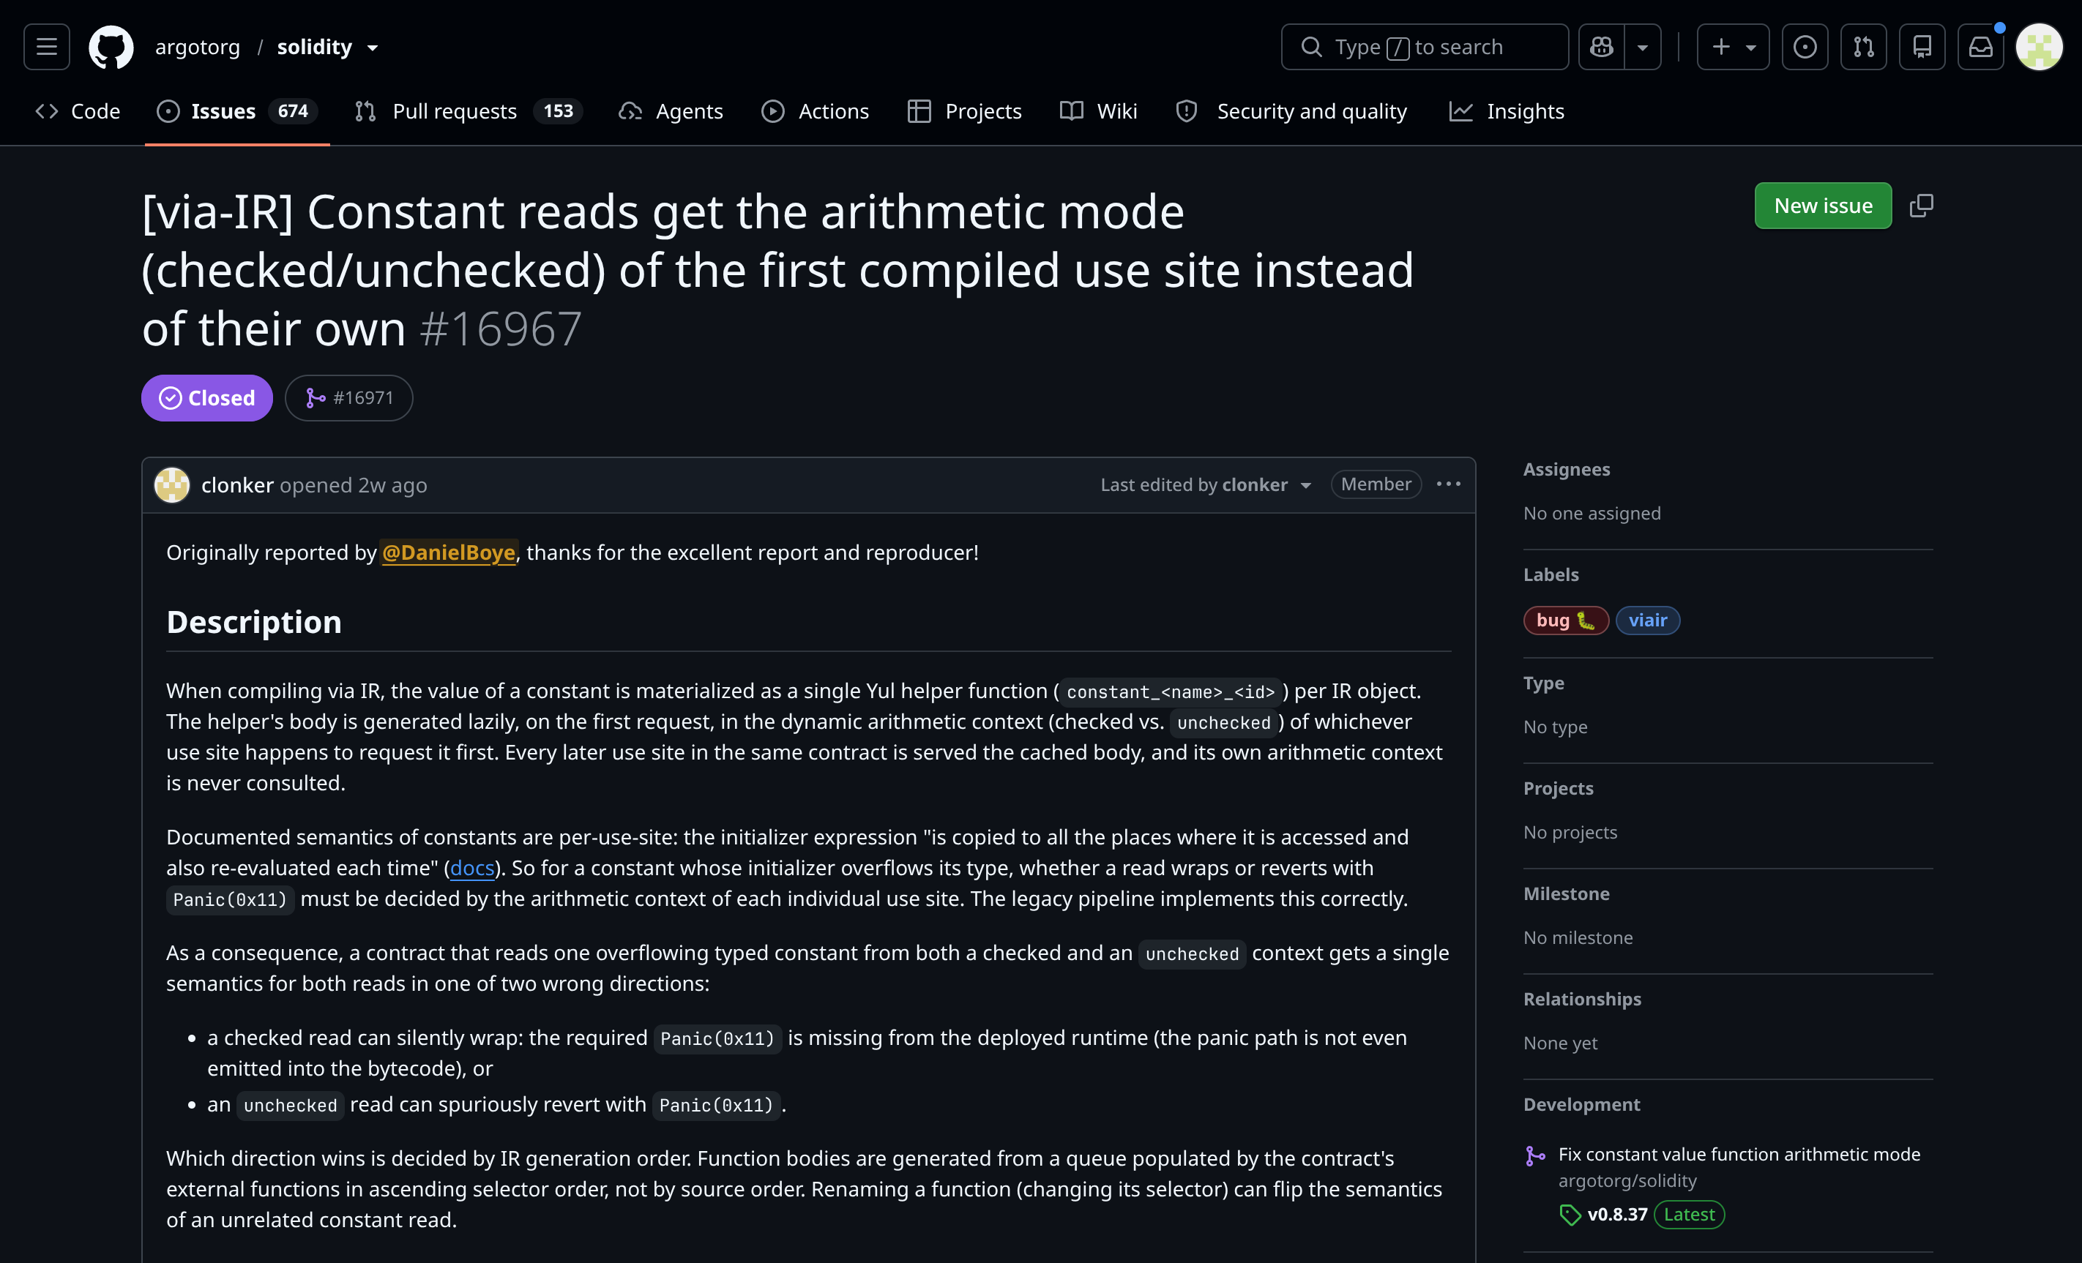Click the tag icon beside v0.8.37
Screen dimensions: 2082x1263
(1570, 1215)
